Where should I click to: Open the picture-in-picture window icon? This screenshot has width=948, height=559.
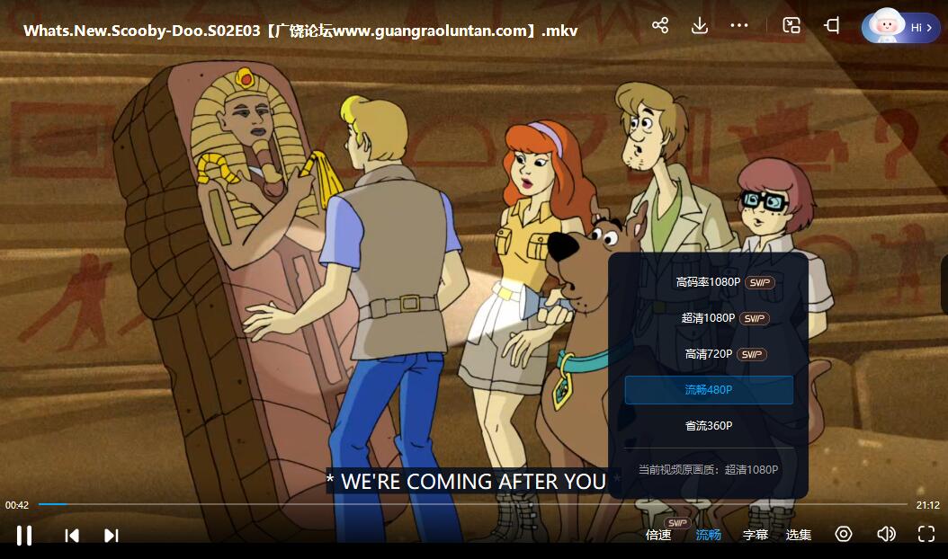(x=791, y=25)
